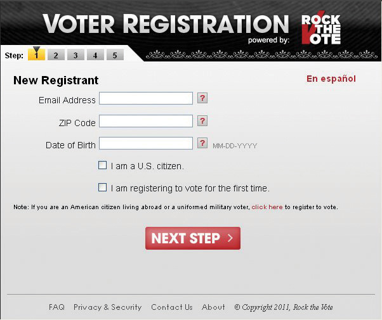382x320 pixels.
Task: Focus the Email Address input field
Action: pos(146,98)
